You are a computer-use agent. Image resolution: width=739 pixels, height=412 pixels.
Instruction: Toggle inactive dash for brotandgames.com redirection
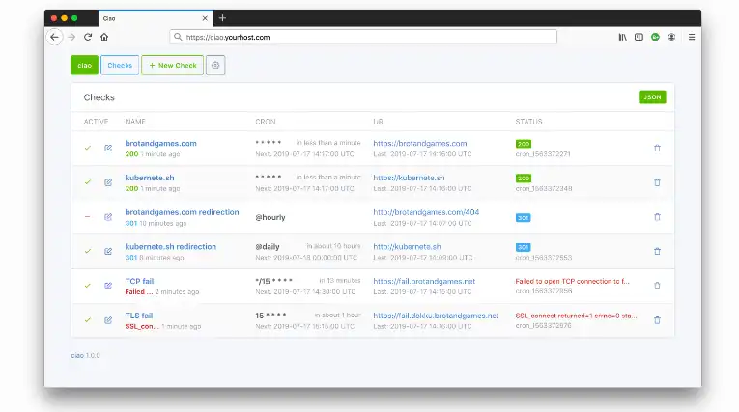tap(87, 217)
